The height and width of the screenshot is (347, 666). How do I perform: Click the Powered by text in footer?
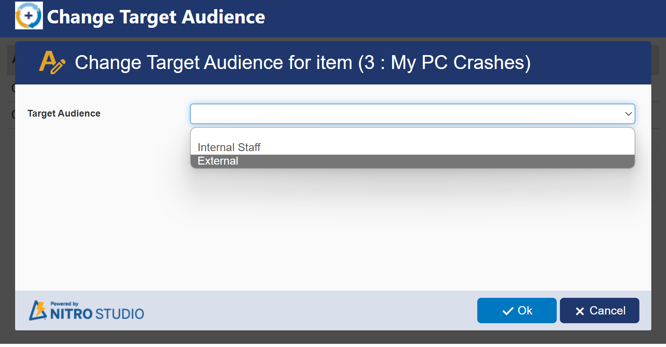(64, 304)
